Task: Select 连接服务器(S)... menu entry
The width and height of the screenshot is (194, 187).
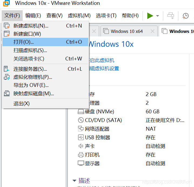Action: [45, 69]
